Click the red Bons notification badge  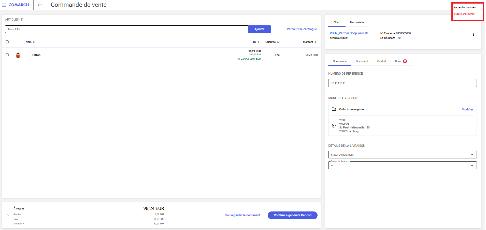[405, 61]
